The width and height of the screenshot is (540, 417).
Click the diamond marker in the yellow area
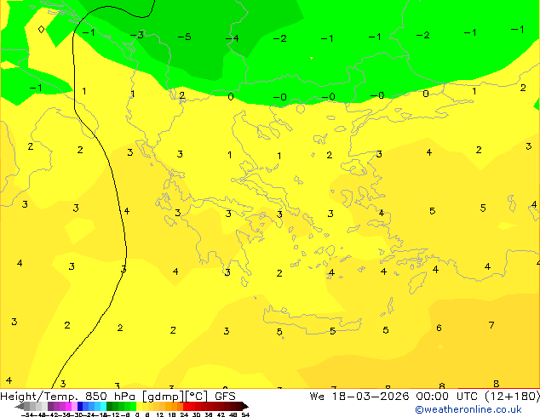click(x=41, y=29)
